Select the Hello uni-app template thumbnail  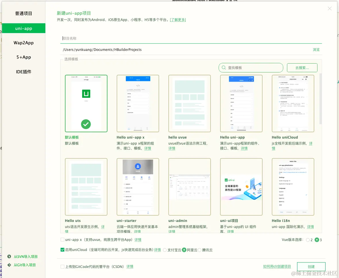pyautogui.click(x=241, y=103)
